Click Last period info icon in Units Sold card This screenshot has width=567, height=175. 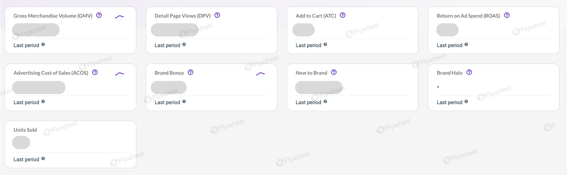[x=43, y=159]
